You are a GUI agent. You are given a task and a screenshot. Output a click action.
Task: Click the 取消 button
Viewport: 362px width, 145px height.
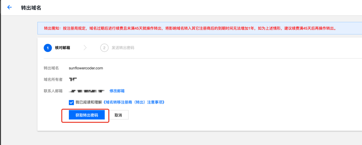118,115
